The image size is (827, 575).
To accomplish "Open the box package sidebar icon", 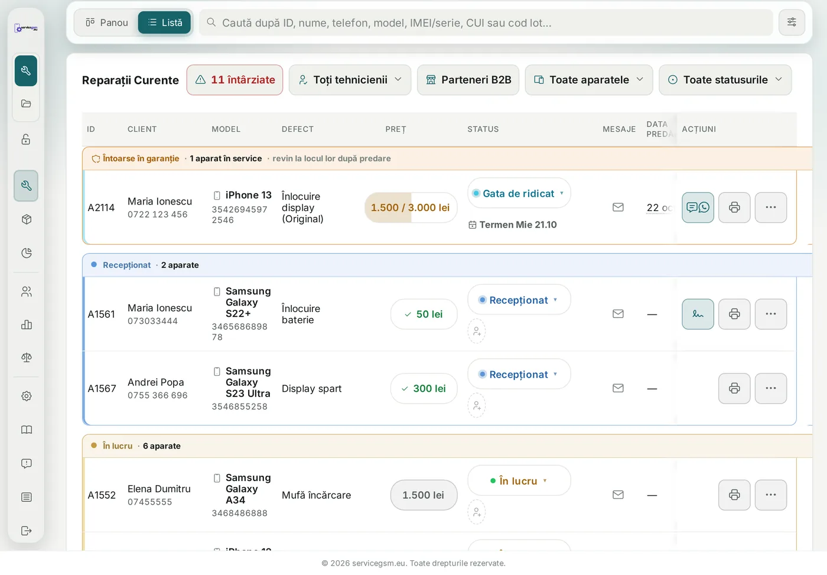I will click(x=26, y=219).
